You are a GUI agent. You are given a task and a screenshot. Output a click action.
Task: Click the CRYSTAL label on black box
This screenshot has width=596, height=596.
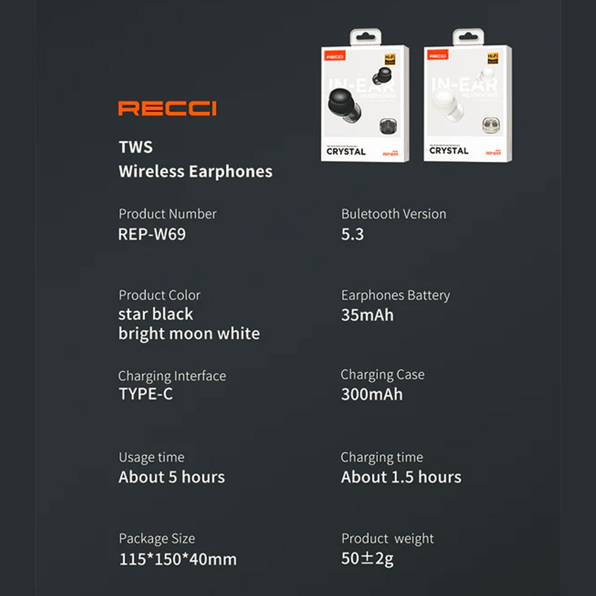(346, 152)
